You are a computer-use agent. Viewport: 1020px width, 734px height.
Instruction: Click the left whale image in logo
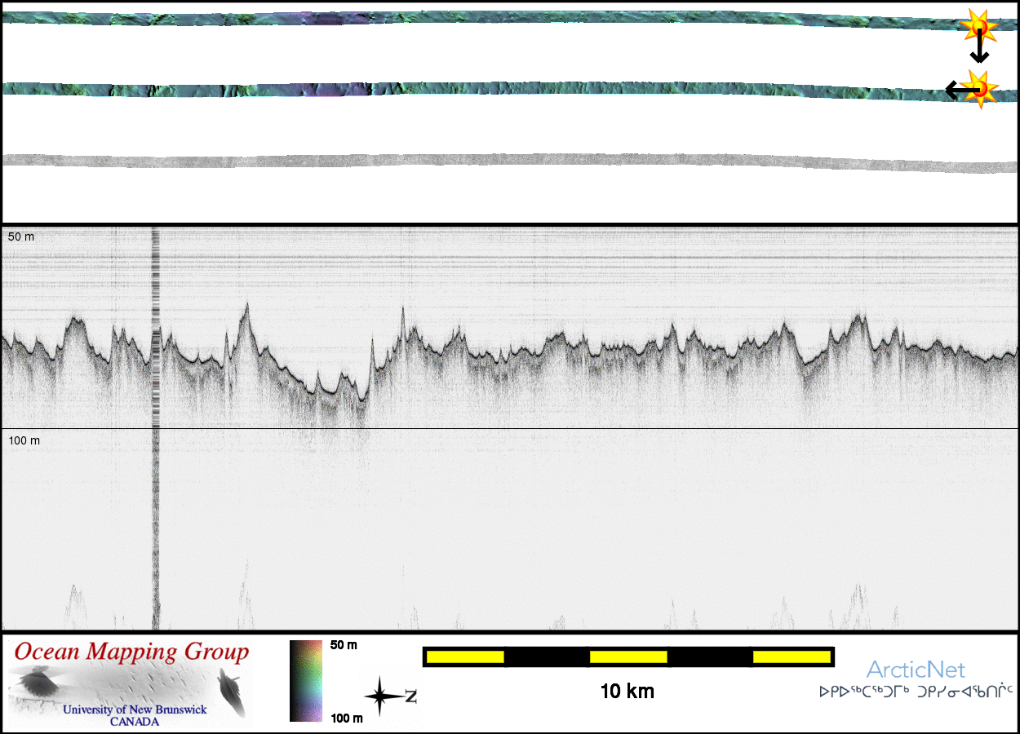click(x=38, y=682)
